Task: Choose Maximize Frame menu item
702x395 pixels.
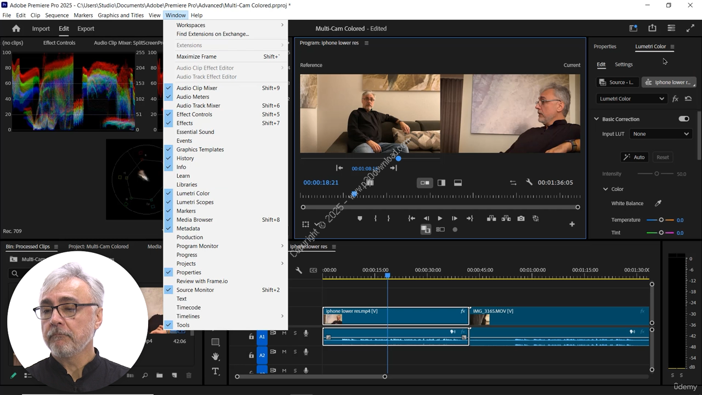Action: (225, 57)
